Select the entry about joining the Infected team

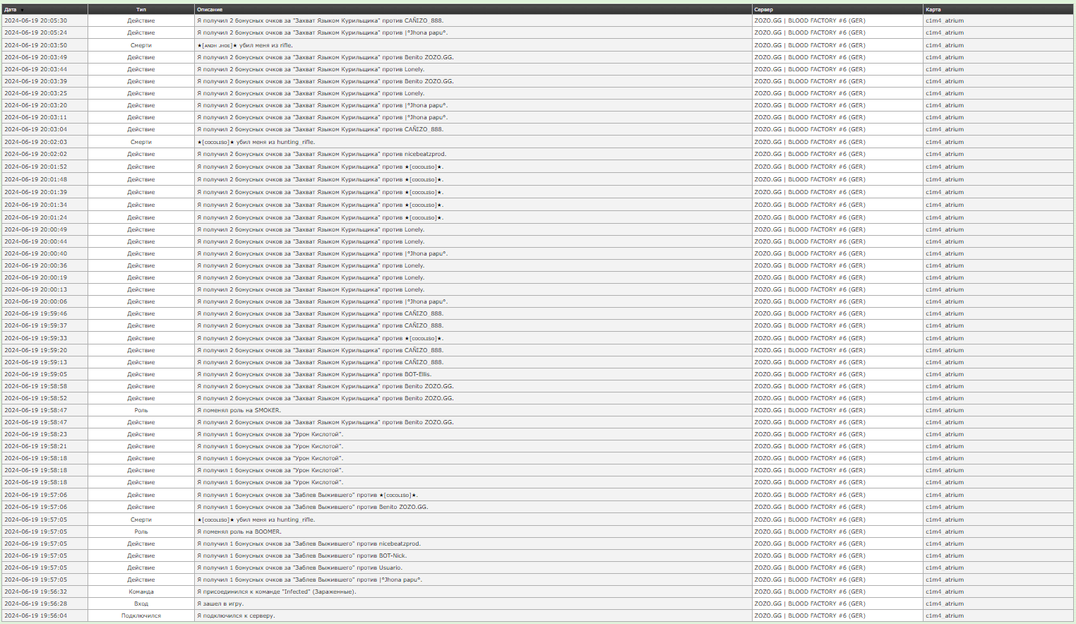pos(277,592)
